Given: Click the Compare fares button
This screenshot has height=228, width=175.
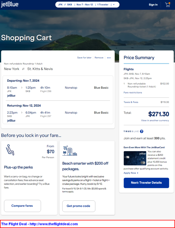Looking at the screenshot, I should pyautogui.click(x=22, y=206).
